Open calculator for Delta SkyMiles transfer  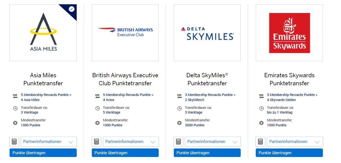coord(178,141)
